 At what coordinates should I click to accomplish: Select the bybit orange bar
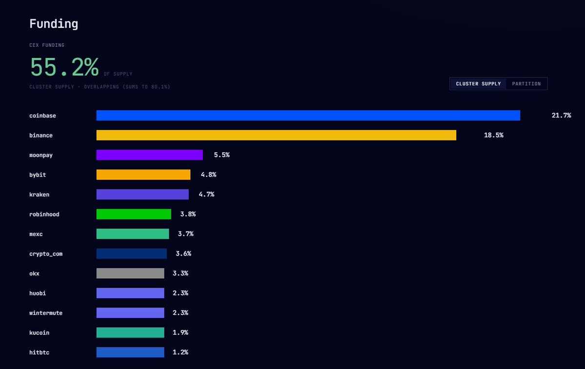[x=143, y=175]
